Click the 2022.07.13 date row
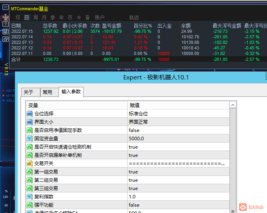Image resolution: width=267 pixels, height=213 pixels. (x=22, y=42)
